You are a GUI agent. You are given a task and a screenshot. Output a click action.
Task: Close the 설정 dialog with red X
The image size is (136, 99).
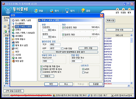coord(102,15)
